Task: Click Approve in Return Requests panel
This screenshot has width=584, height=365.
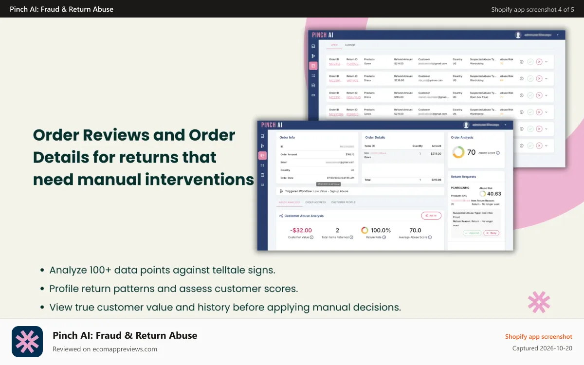Action: click(472, 233)
